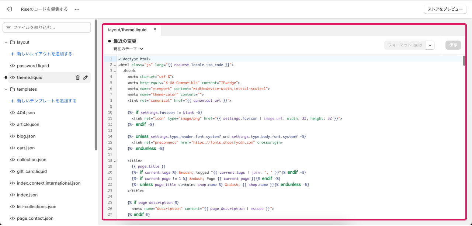472x226 pixels.
Task: Click the exit editor icon at top left
Action: click(9, 9)
